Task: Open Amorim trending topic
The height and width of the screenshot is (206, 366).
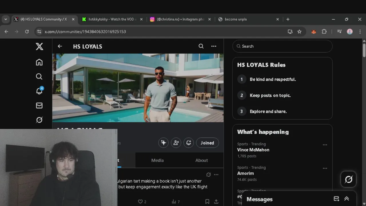Action: [245, 173]
